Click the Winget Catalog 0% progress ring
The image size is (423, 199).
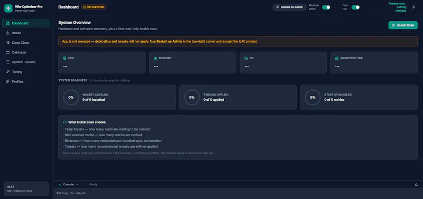71,98
